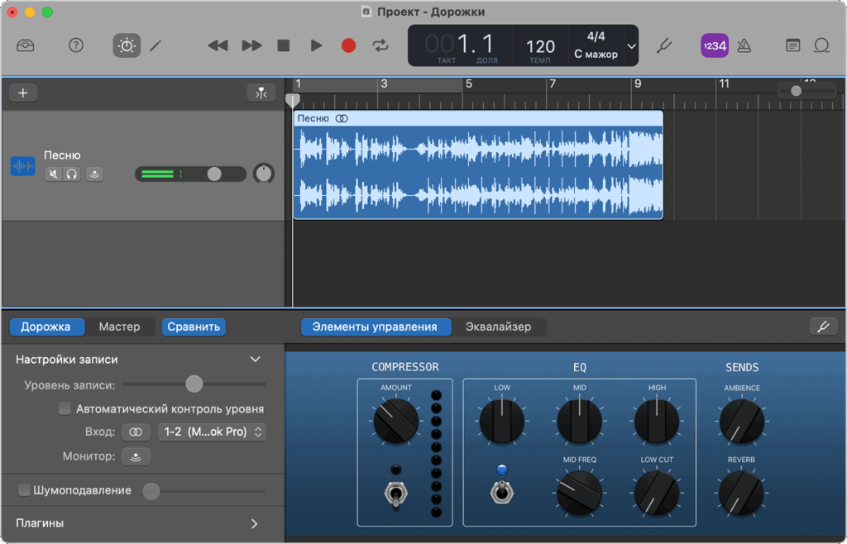Click the LOW CUT knob
This screenshot has width=847, height=544.
[x=657, y=492]
